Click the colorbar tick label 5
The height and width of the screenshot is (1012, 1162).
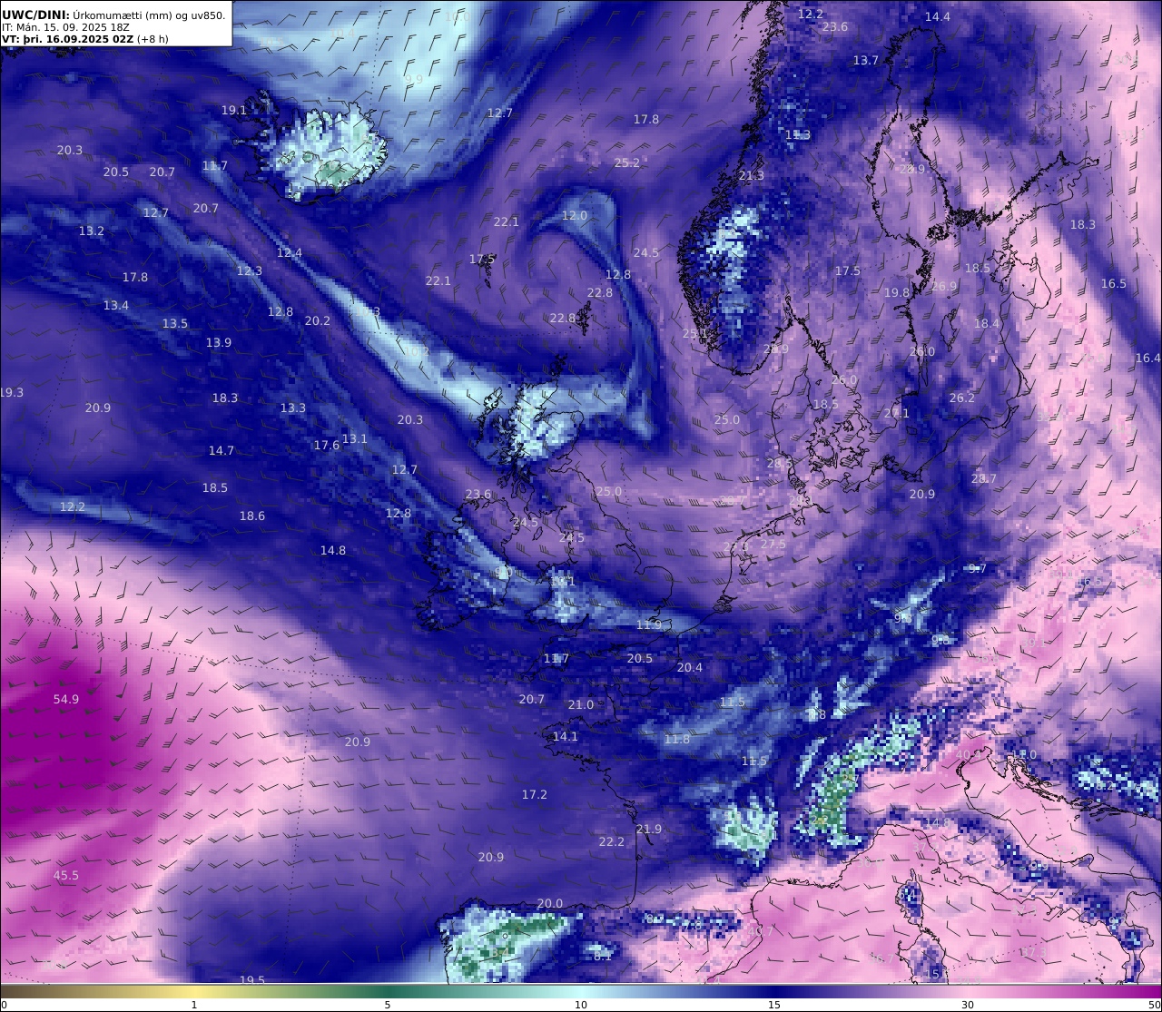(x=388, y=1005)
